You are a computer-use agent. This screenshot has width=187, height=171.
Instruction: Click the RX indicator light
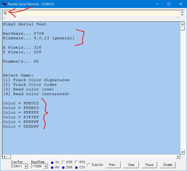(x=52, y=167)
